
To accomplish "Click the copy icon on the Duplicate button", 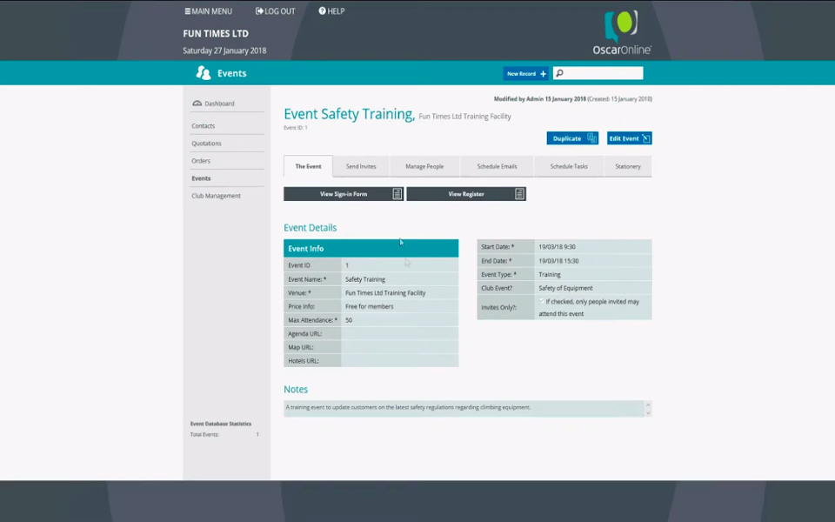I will tap(591, 138).
